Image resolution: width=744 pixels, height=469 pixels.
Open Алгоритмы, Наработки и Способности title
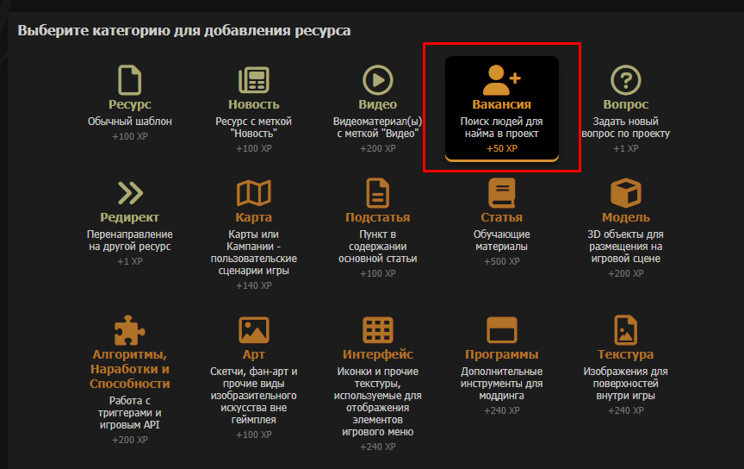tap(129, 369)
